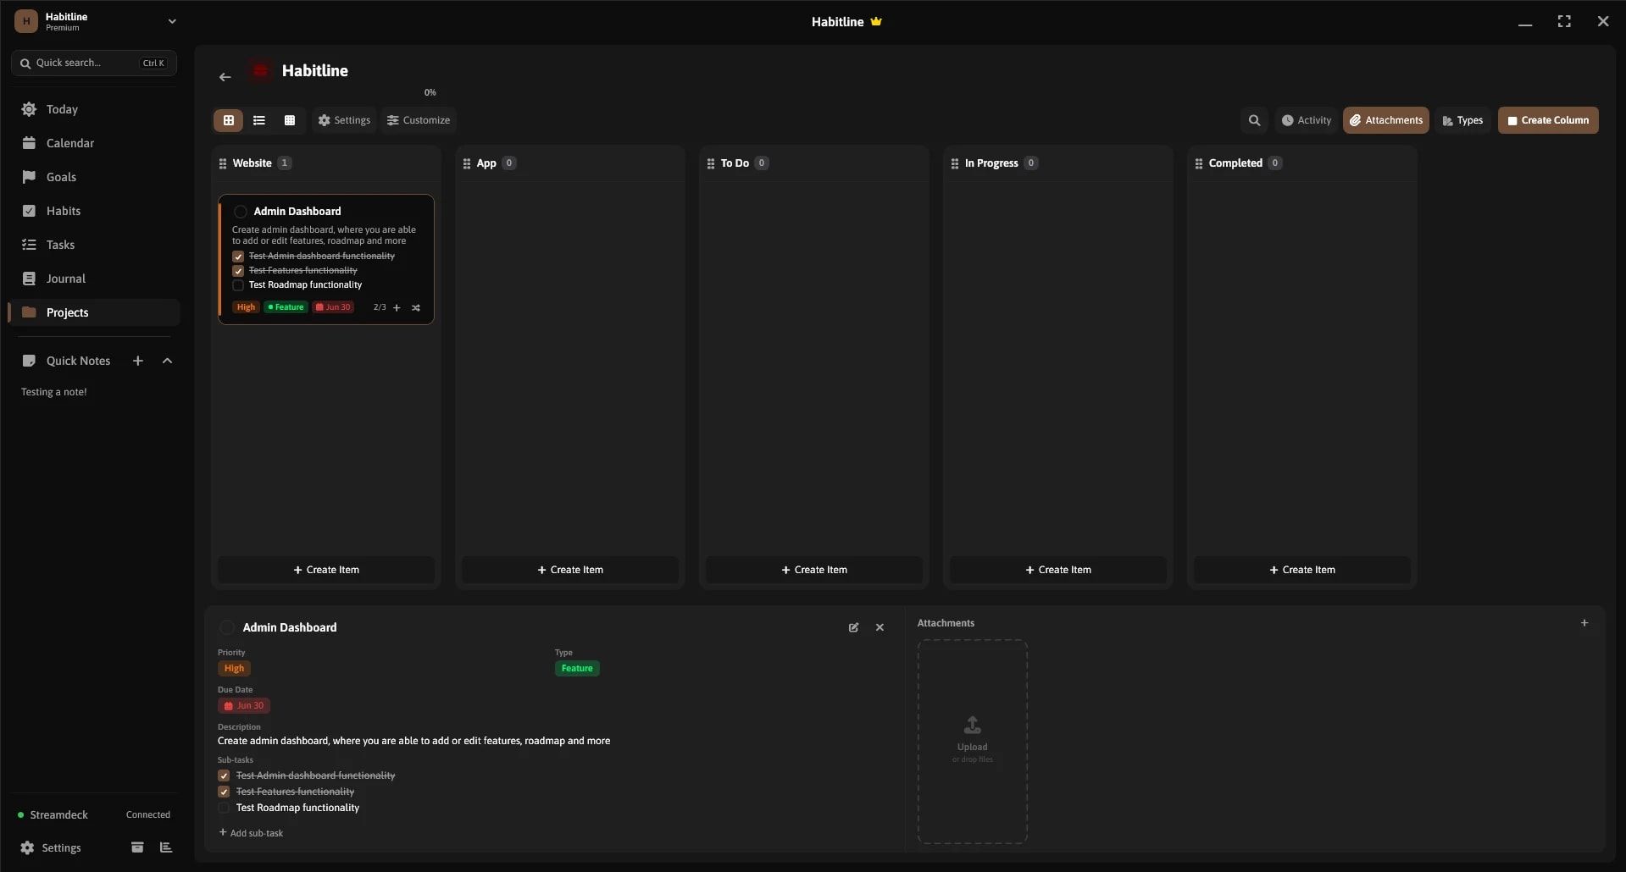
Task: Toggle the Attachments panel button
Action: click(1385, 120)
